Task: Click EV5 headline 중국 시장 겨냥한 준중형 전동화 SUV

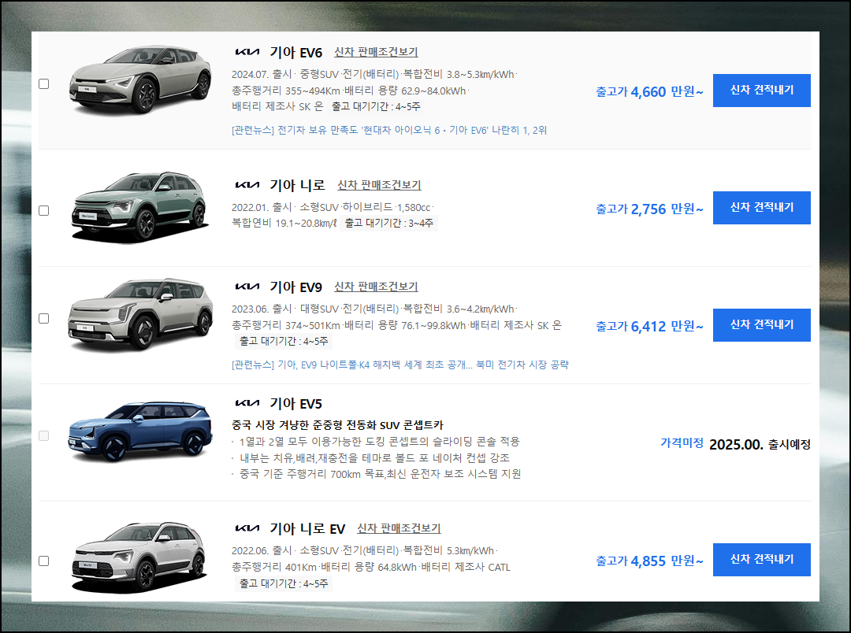Action: pos(337,424)
